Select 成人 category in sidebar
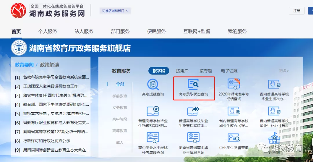The width and height of the screenshot is (313, 162). [120, 142]
